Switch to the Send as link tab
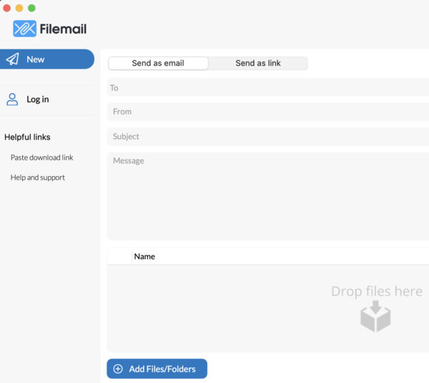429x383 pixels. tap(258, 63)
